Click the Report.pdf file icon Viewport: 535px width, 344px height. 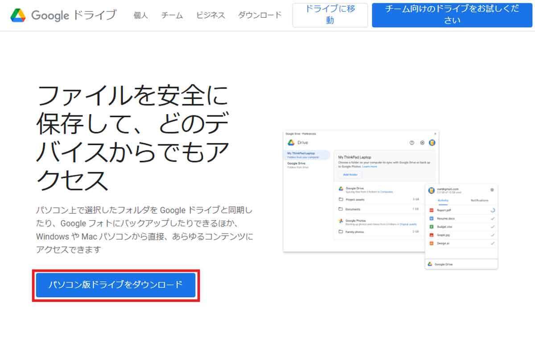click(x=432, y=210)
